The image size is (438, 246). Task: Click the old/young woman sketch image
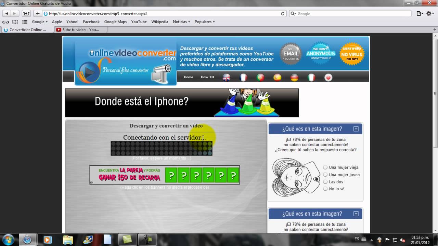point(296,177)
